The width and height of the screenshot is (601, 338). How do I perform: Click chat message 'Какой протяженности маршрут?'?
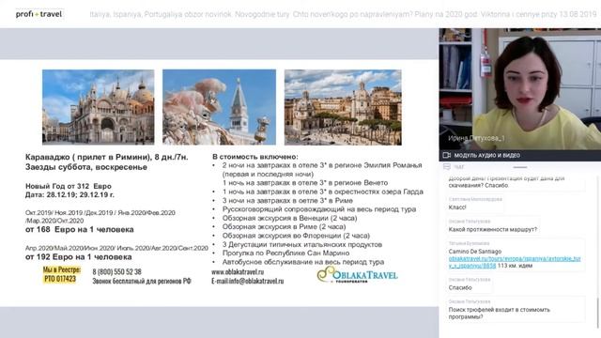click(x=492, y=229)
